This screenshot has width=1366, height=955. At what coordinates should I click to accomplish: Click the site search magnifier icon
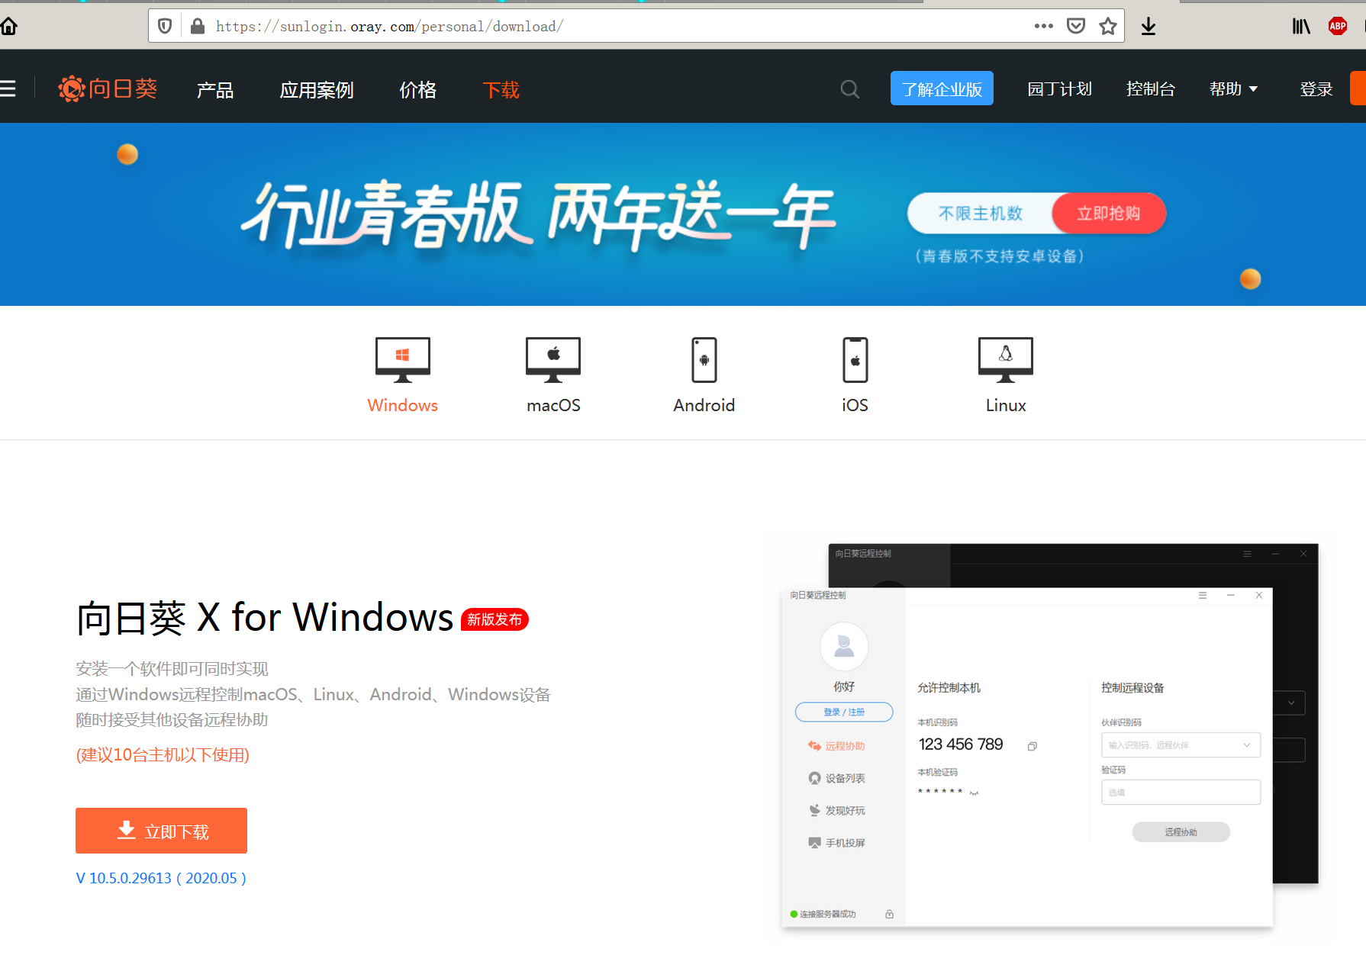tap(850, 90)
